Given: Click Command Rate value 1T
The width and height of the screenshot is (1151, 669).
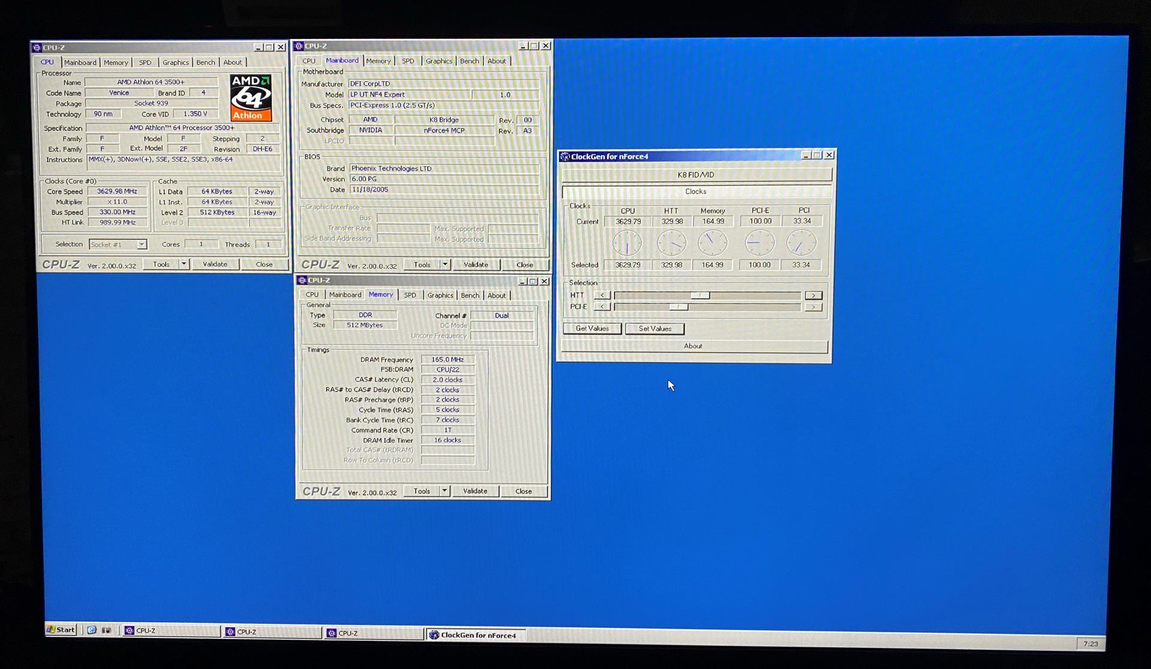Looking at the screenshot, I should point(448,430).
